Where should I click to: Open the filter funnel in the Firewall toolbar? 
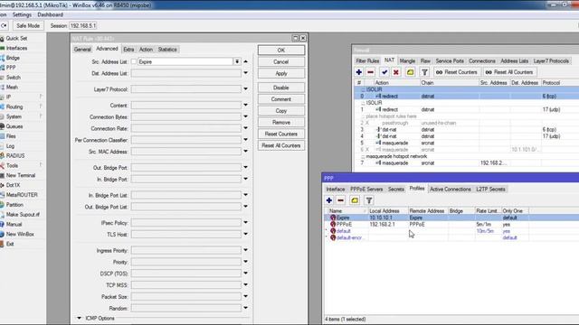[424, 72]
